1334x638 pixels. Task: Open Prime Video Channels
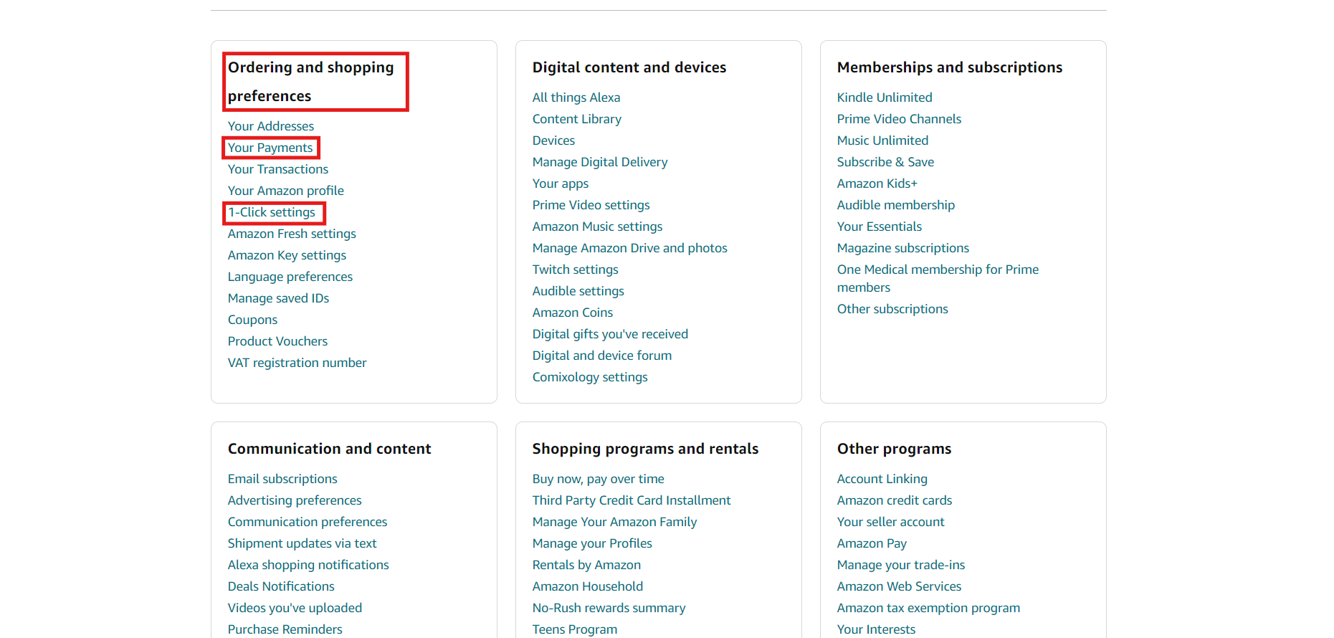tap(899, 119)
